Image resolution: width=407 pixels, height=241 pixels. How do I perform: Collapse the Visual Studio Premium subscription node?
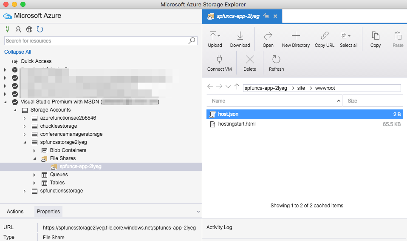click(x=5, y=102)
